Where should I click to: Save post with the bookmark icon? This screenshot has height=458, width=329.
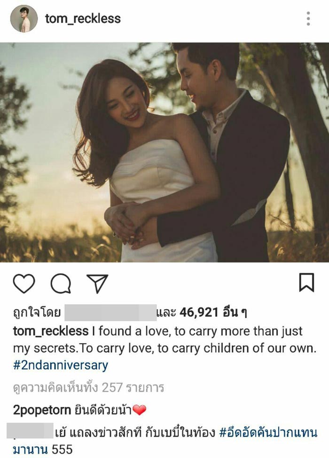point(306,283)
